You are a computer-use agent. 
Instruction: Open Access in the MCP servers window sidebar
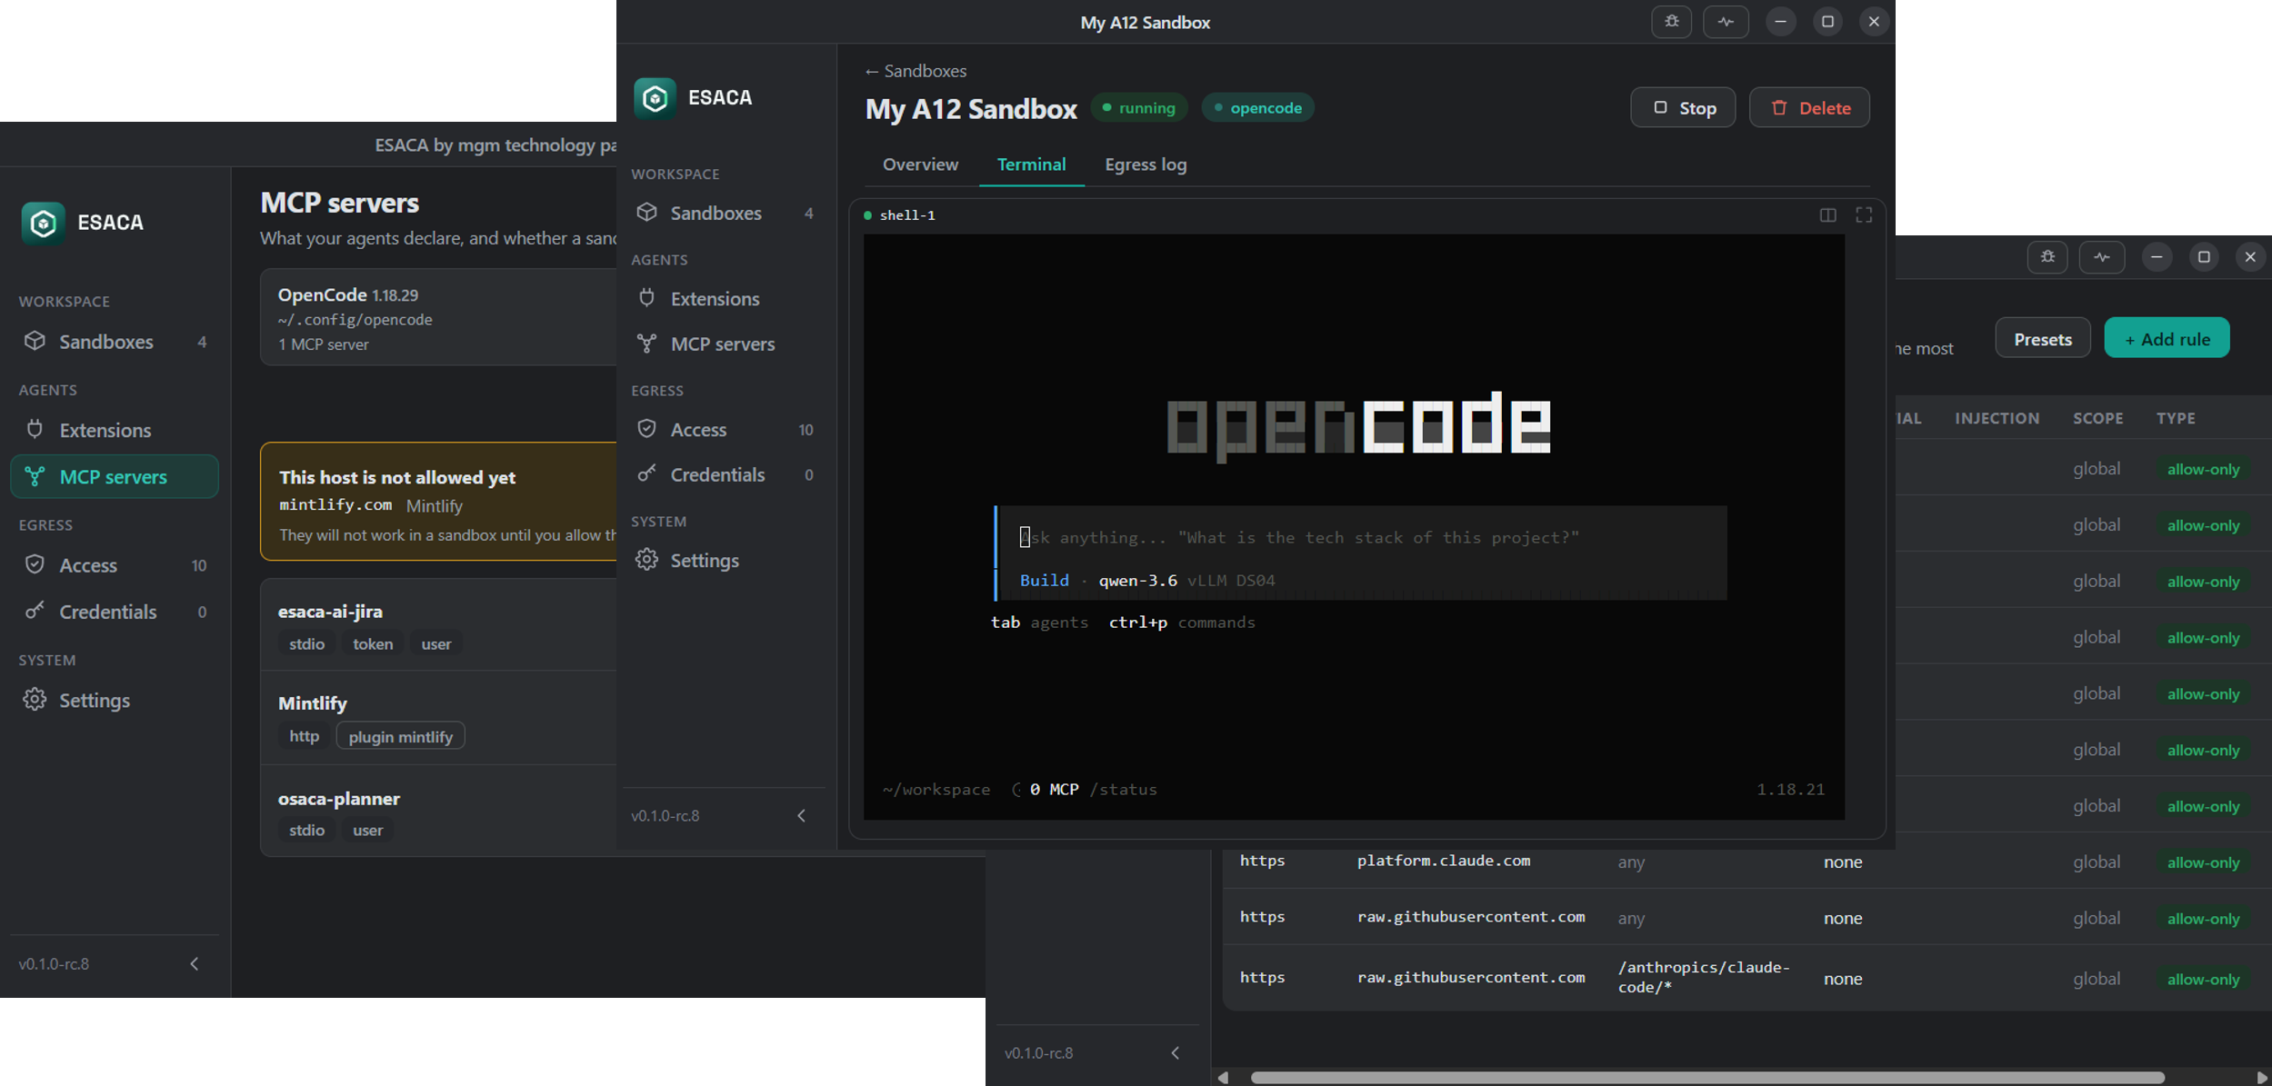click(115, 564)
